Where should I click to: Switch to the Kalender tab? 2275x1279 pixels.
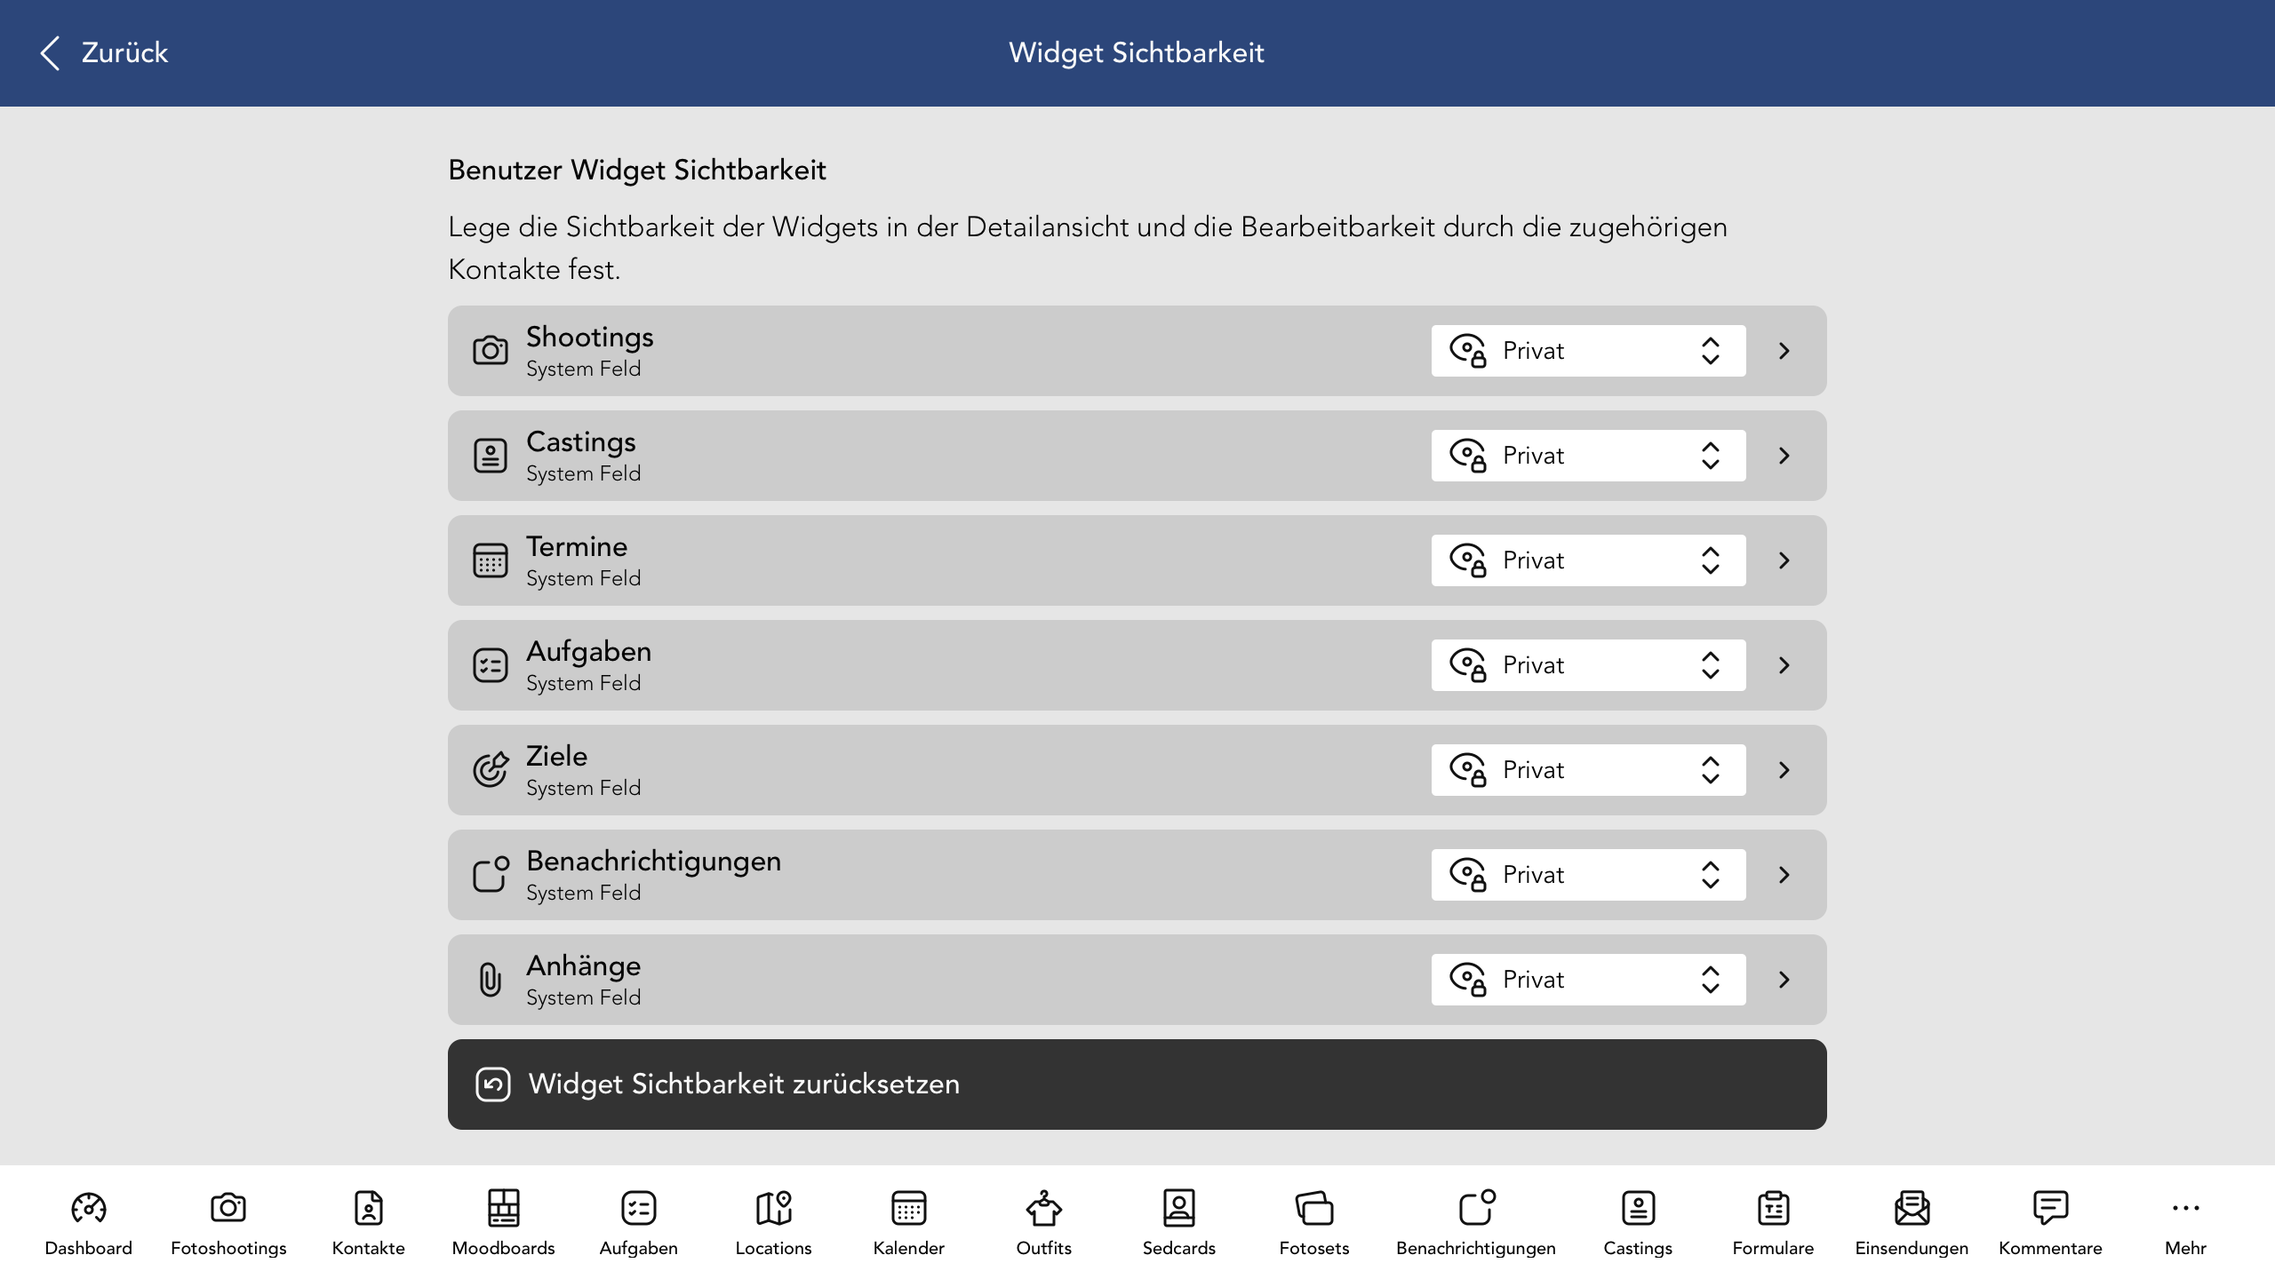[x=908, y=1221]
